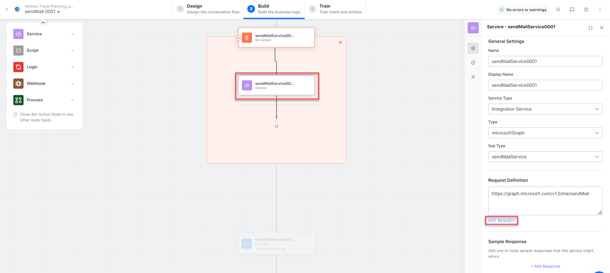Open the chat feedback icon
610x273 pixels.
pos(572,10)
